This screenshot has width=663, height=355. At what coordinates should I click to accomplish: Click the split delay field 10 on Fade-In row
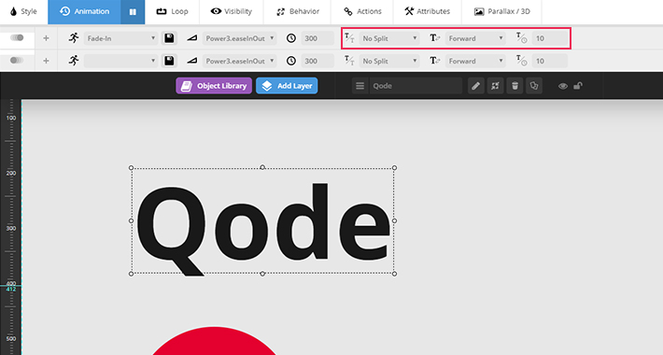click(550, 38)
